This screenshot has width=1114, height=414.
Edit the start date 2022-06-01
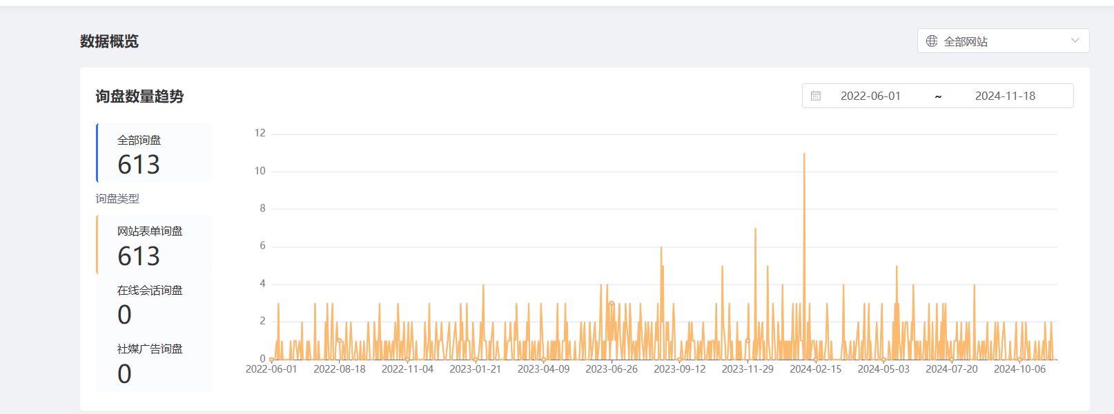coord(870,96)
